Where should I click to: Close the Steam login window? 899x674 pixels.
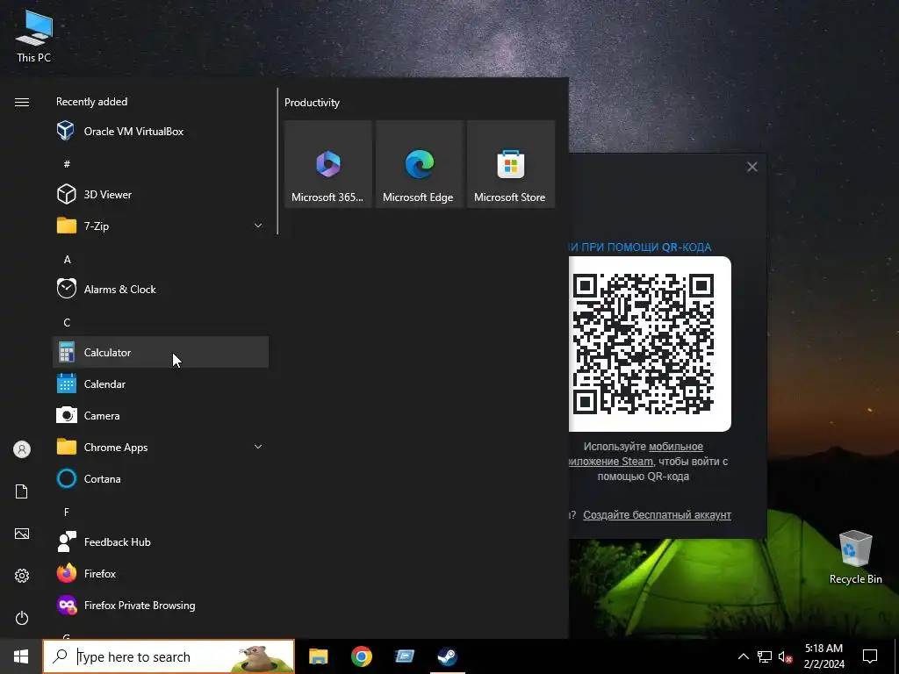point(752,167)
